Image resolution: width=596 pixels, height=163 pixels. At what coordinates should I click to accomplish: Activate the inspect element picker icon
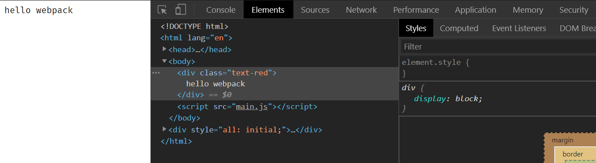(162, 10)
